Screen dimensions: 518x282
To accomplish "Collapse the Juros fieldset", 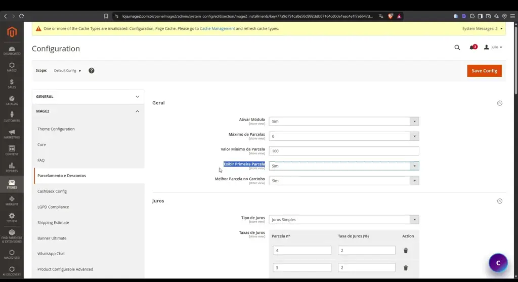I will click(499, 201).
